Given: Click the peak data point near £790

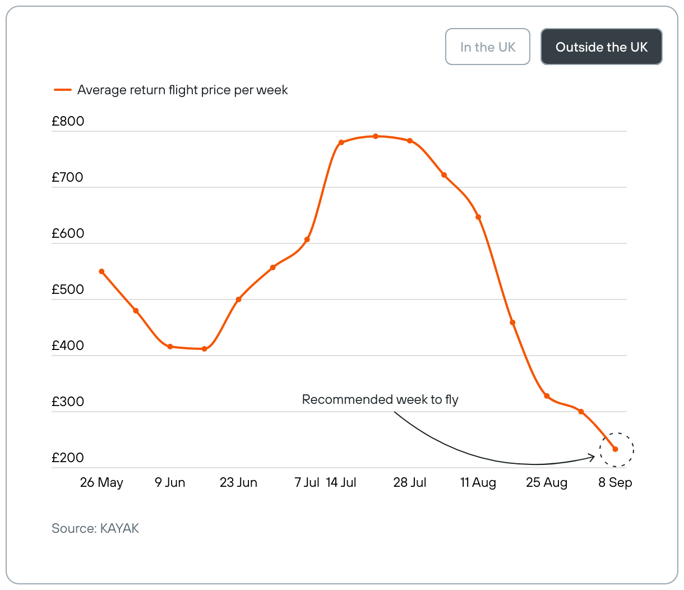Looking at the screenshot, I should (x=376, y=136).
